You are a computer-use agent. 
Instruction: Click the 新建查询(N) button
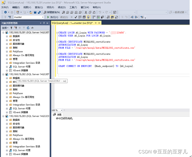point(52,12)
